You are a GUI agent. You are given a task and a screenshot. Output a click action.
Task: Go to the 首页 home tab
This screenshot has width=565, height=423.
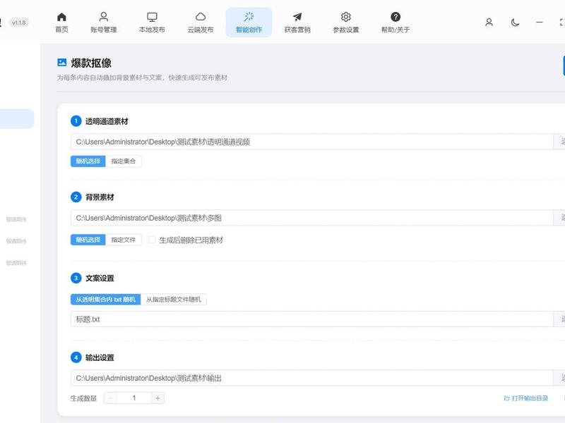[x=61, y=23]
